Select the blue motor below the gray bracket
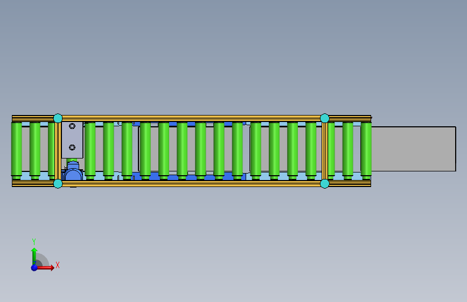467x302 pixels. click(x=73, y=172)
